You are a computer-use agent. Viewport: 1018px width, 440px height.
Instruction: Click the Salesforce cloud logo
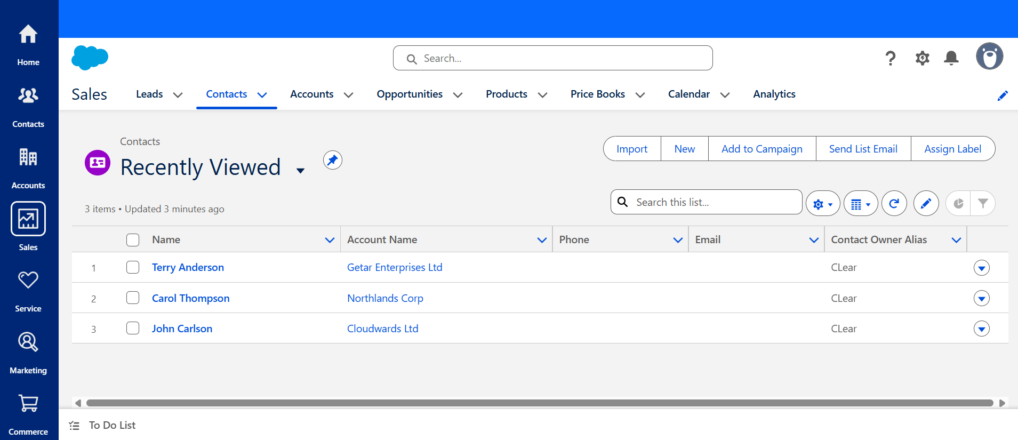click(90, 58)
